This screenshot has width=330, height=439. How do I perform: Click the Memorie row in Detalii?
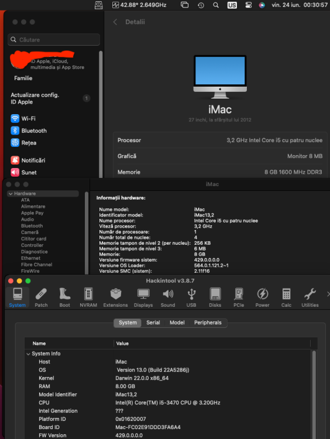[220, 172]
